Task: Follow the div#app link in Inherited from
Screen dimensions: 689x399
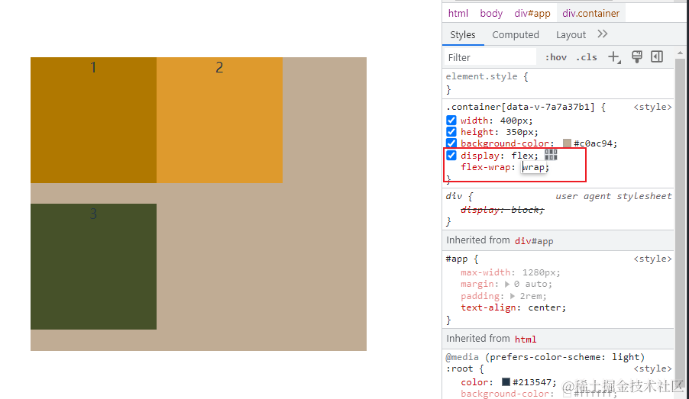Action: (534, 241)
